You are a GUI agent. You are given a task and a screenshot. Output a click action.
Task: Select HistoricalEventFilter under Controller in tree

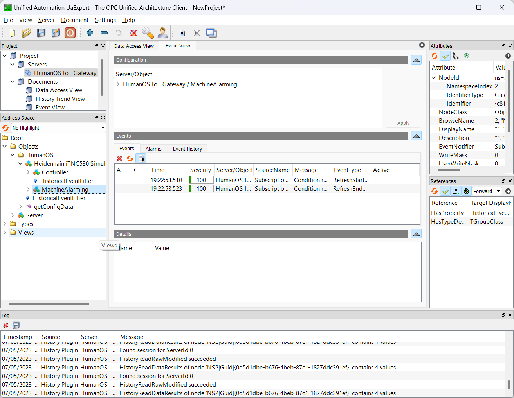(x=67, y=181)
